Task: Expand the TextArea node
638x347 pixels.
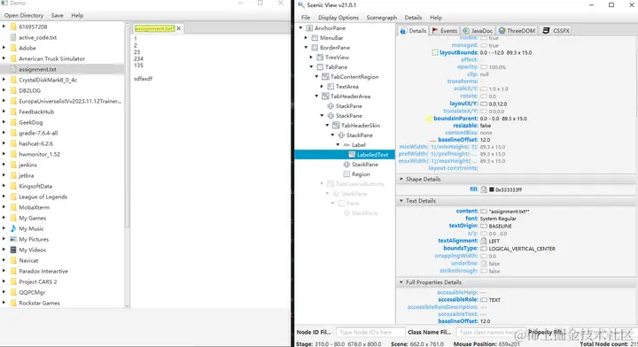Action: click(x=322, y=87)
